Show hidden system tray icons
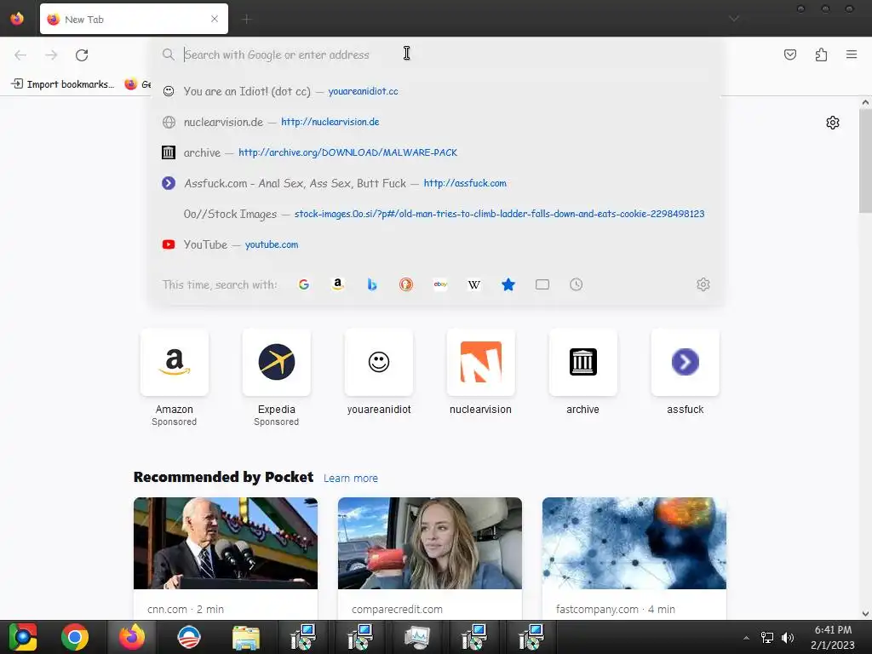Screen dimensions: 872x654 coord(746,637)
